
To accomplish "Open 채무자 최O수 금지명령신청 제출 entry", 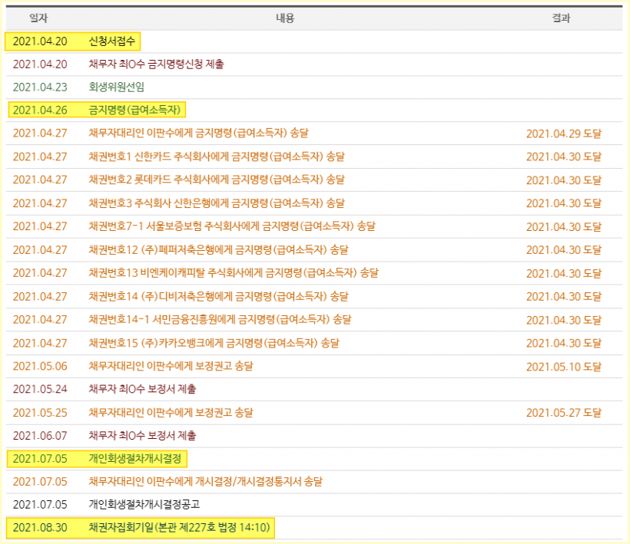I will click(156, 64).
